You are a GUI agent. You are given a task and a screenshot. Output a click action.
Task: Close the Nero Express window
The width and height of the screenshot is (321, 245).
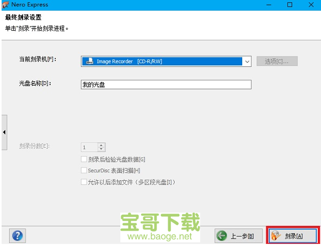(311, 5)
